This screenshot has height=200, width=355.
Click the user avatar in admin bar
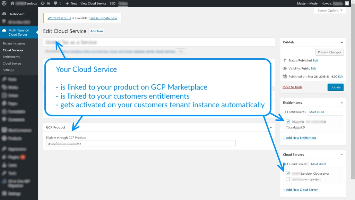click(347, 3)
